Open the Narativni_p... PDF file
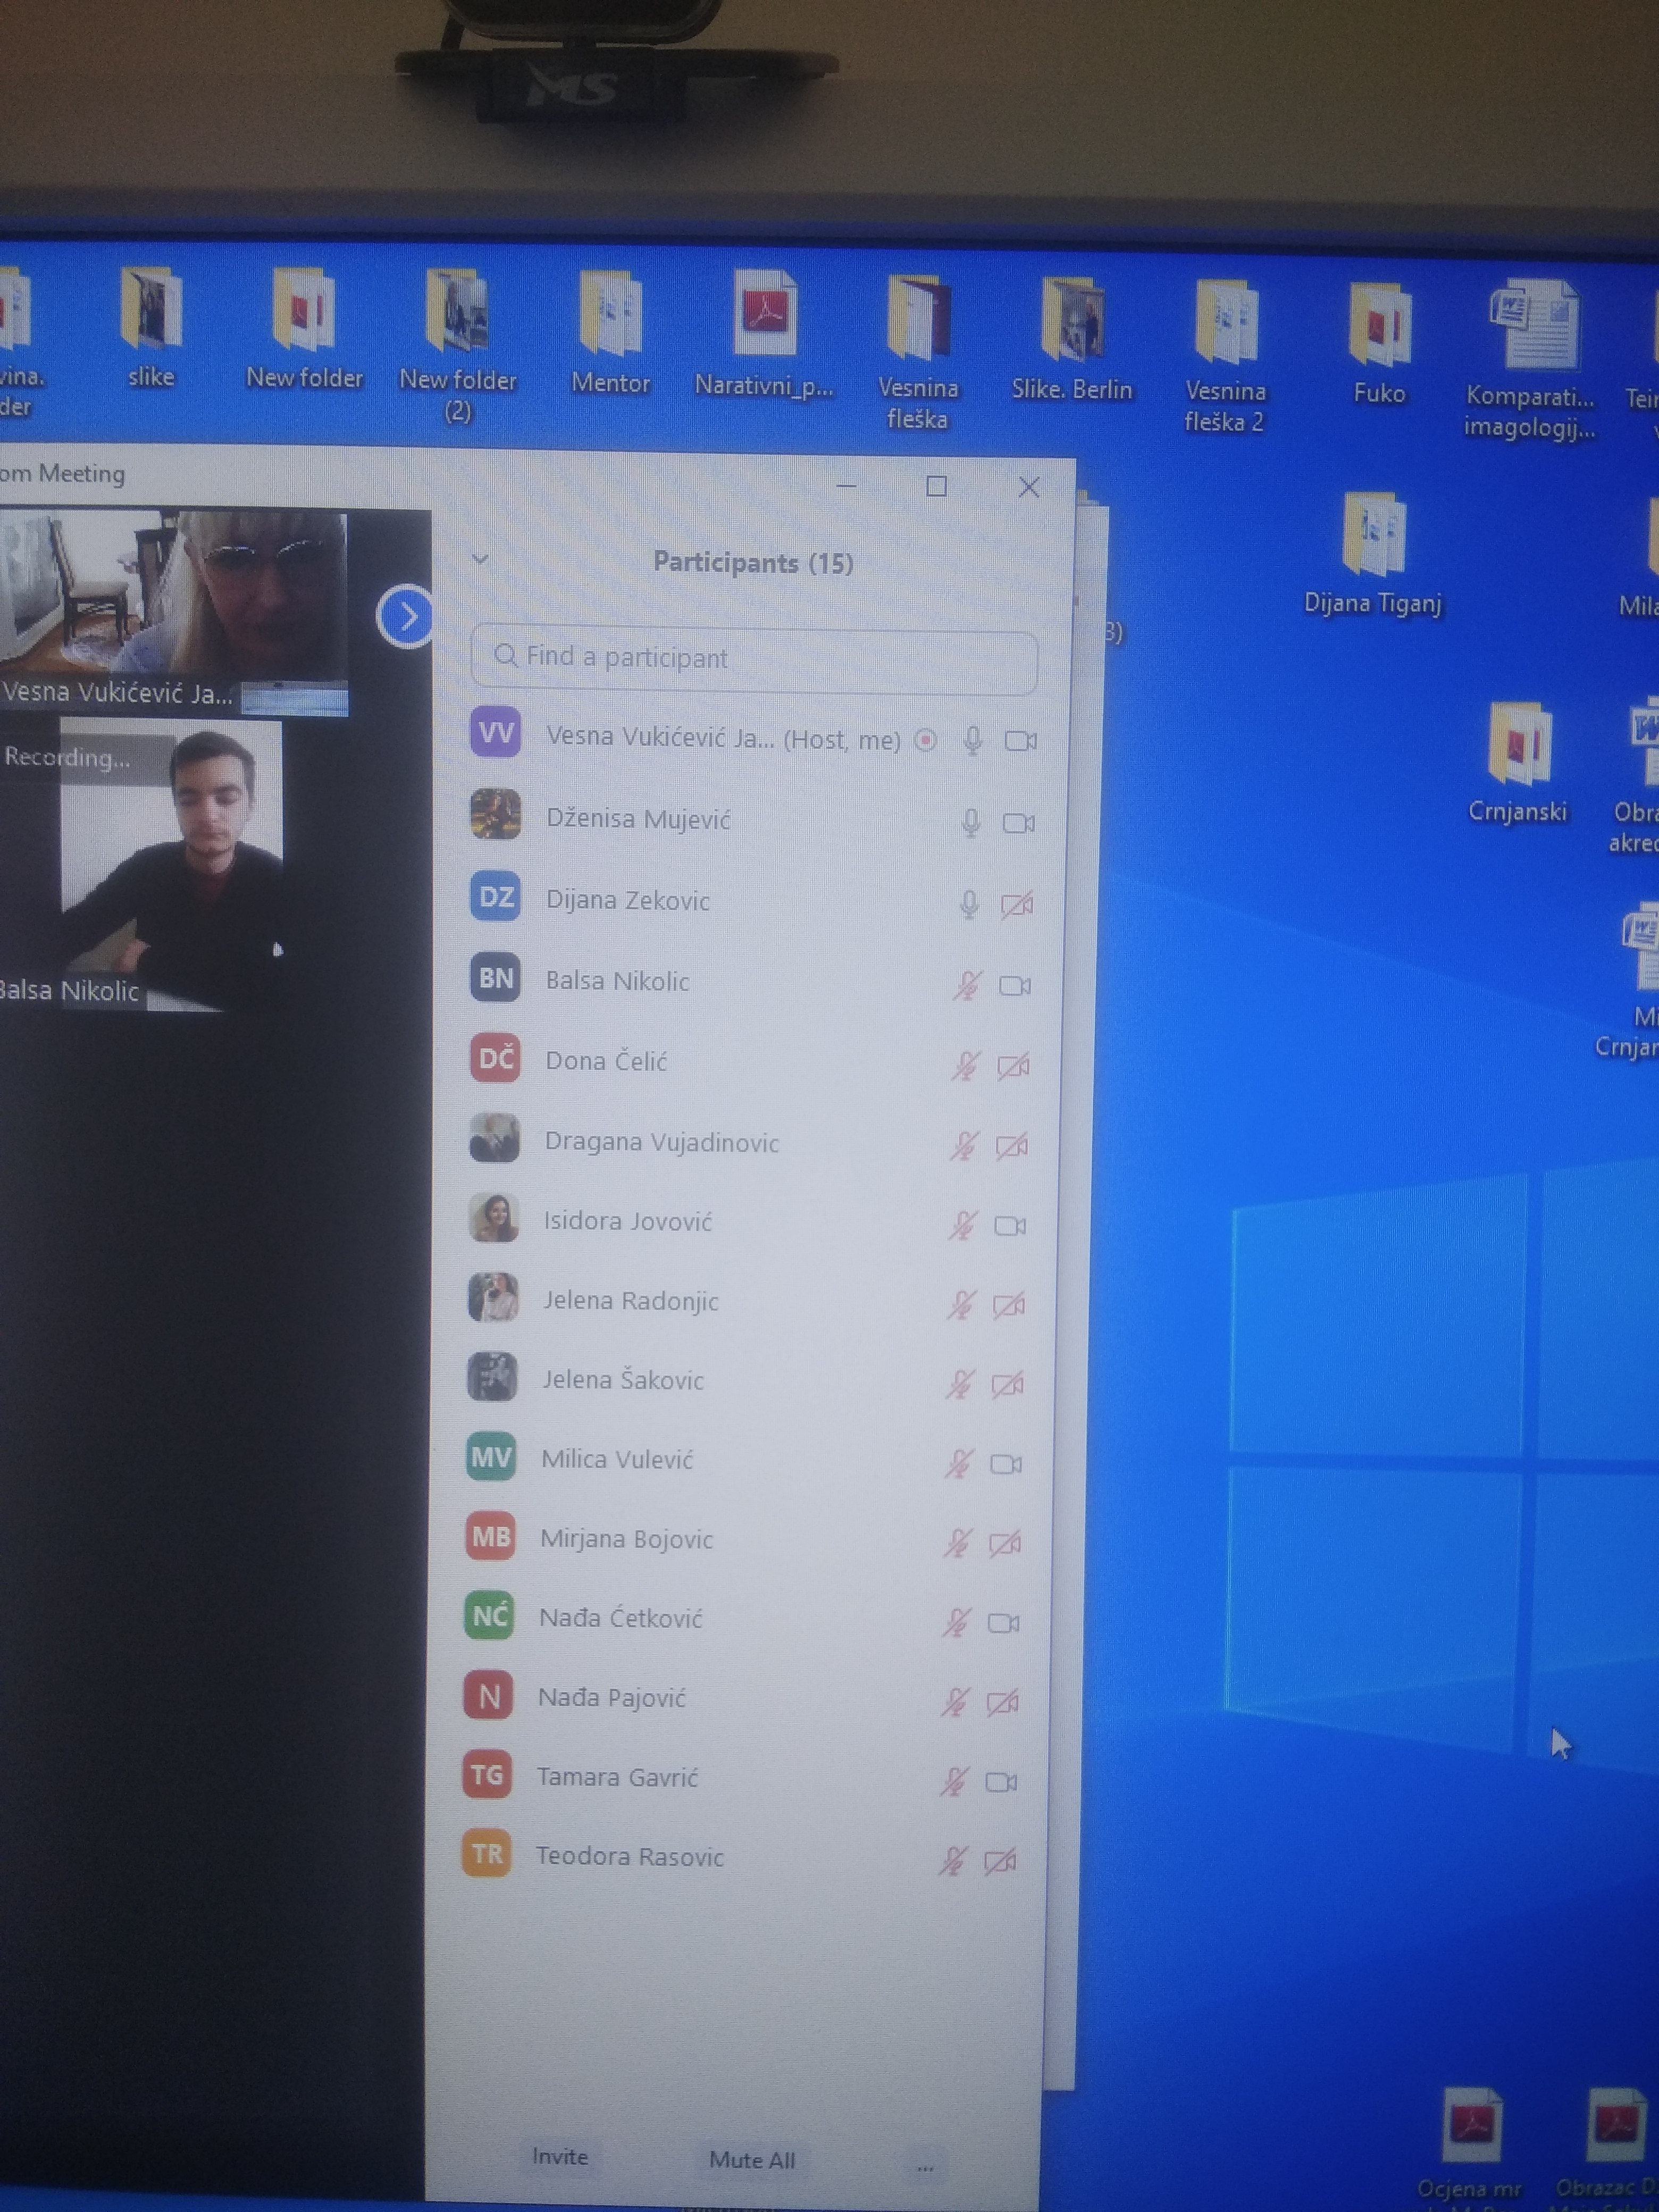This screenshot has height=2212, width=1659. [764, 333]
